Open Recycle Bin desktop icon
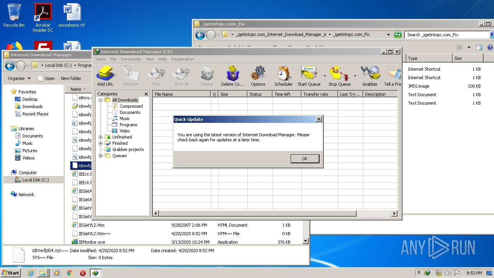The height and width of the screenshot is (278, 494). (x=14, y=15)
